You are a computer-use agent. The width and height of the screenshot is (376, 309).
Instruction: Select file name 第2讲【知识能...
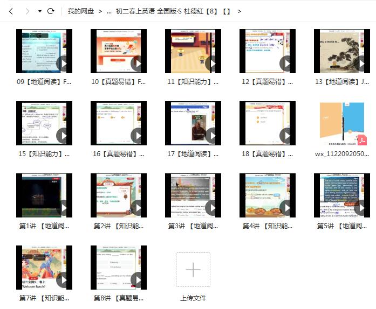point(119,226)
